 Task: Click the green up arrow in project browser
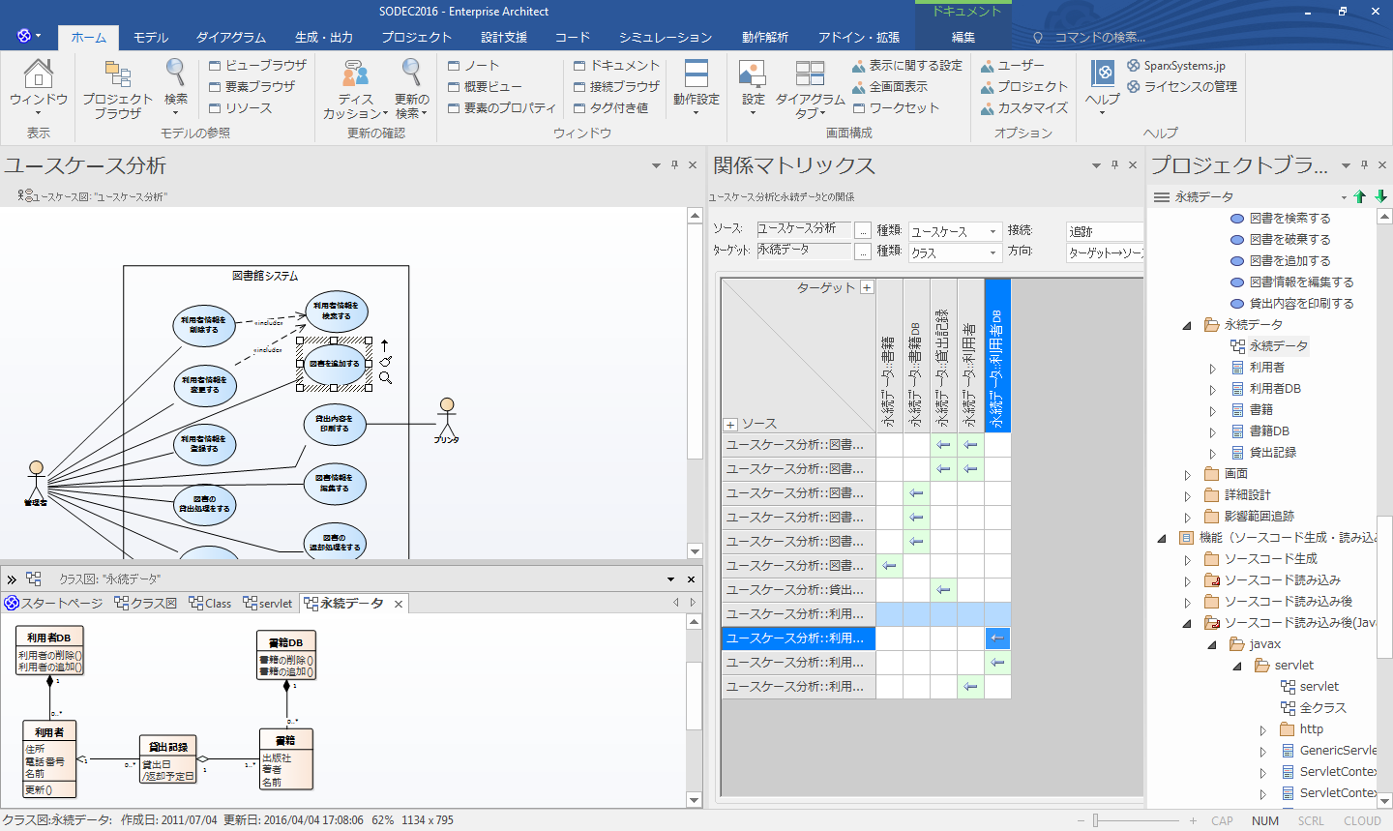(x=1360, y=196)
